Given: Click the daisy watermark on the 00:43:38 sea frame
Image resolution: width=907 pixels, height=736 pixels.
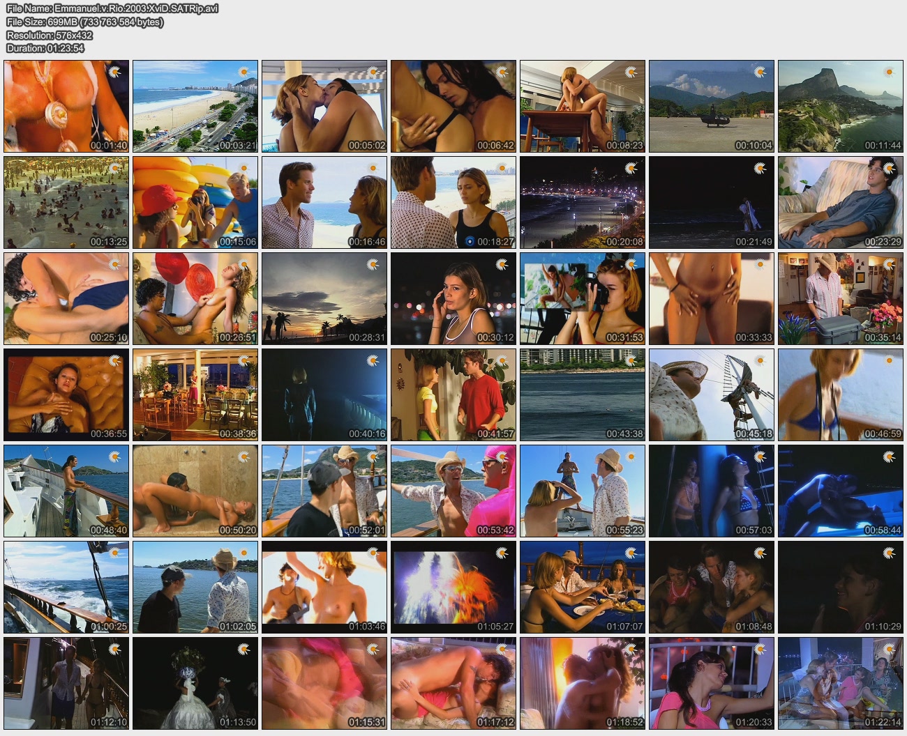Looking at the screenshot, I should [x=631, y=360].
